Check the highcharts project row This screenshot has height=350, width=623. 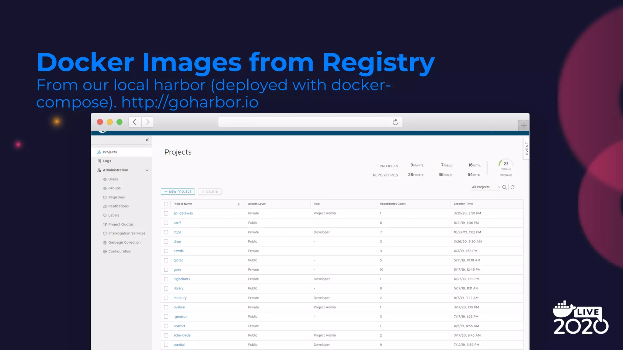(166, 279)
